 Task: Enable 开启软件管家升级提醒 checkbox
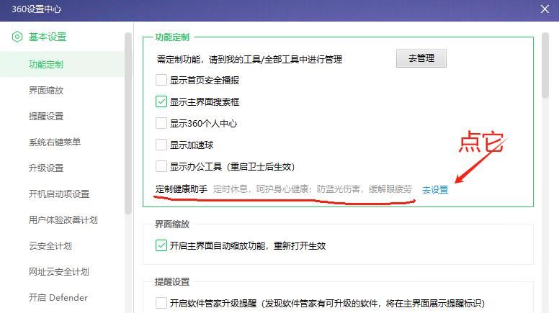point(161,303)
